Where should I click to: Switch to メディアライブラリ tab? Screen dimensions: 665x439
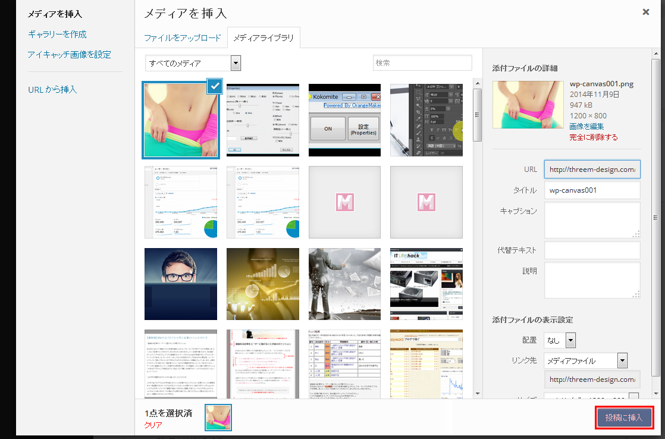tap(264, 37)
